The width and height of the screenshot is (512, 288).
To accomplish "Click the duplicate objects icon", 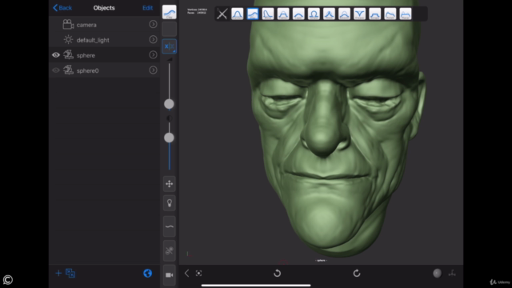I will click(70, 273).
